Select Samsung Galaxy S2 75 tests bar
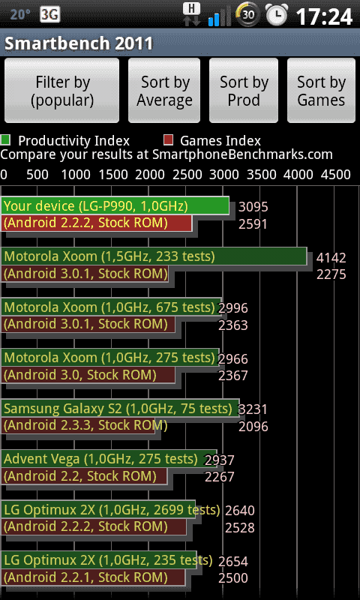 (x=120, y=409)
